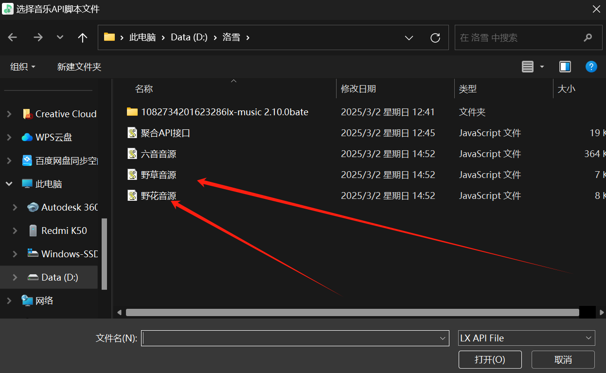Open the LX API File type dropdown
This screenshot has width=606, height=373.
[x=527, y=338]
